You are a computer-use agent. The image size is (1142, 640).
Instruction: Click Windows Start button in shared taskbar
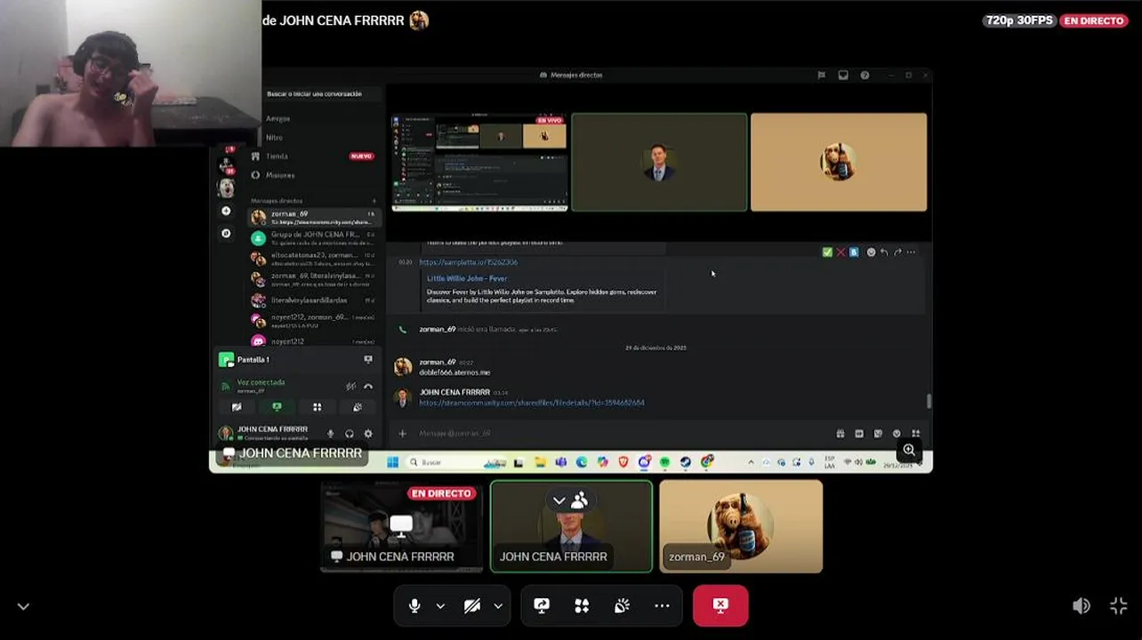(392, 462)
